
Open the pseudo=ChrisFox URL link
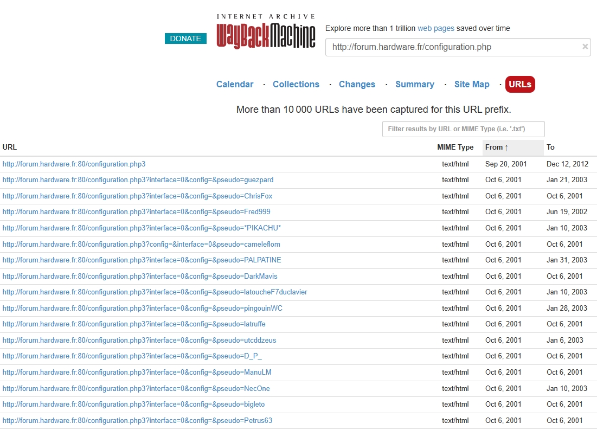click(x=137, y=196)
